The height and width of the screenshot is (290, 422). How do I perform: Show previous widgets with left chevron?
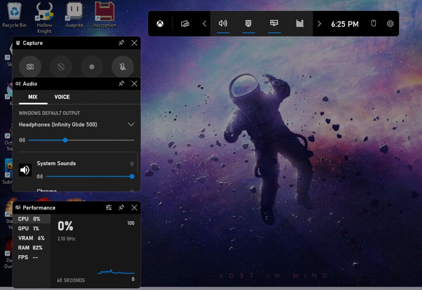click(204, 24)
